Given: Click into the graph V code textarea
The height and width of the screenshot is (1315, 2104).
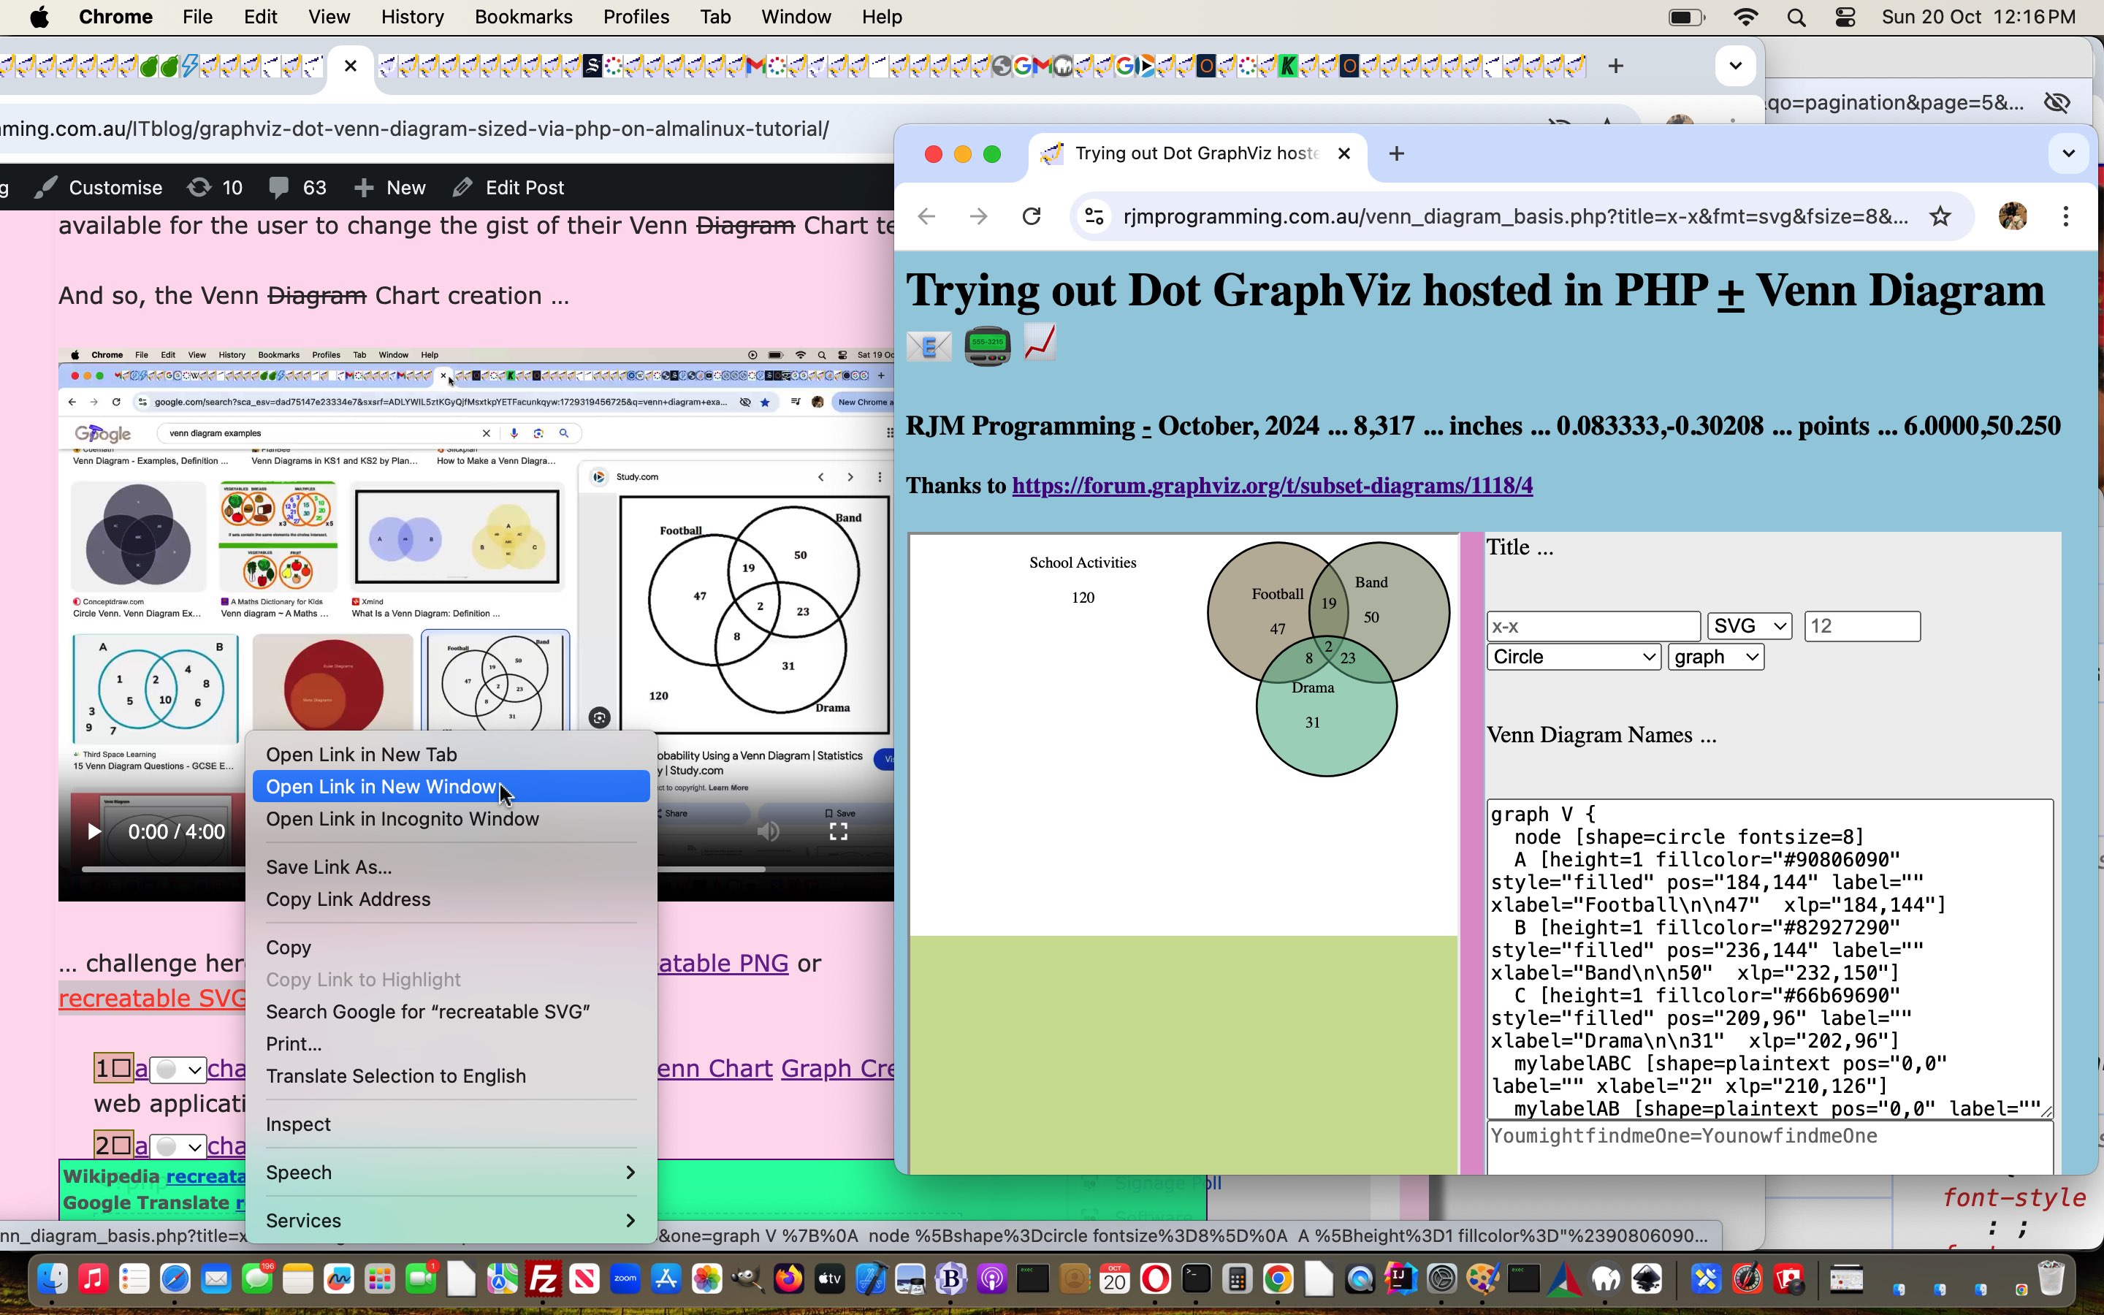Looking at the screenshot, I should click(1769, 958).
